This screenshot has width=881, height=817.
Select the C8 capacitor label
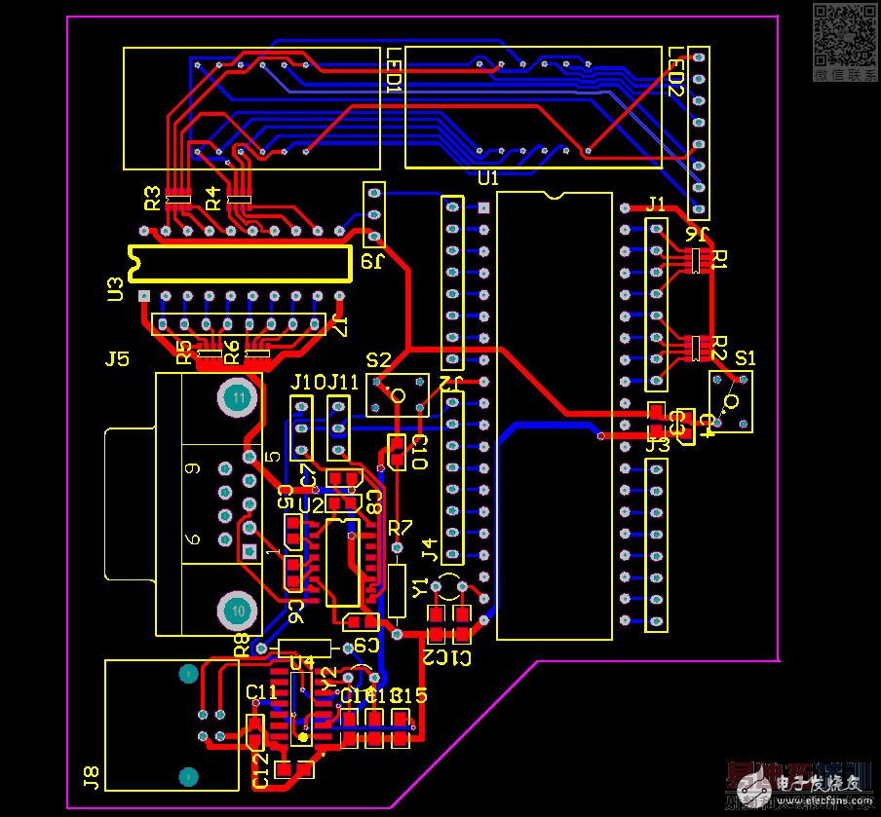tap(374, 502)
